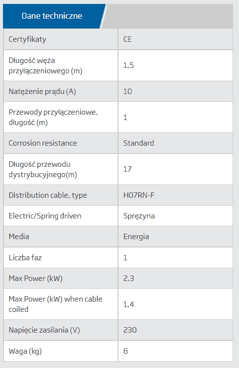239x368 pixels.
Task: Click the 230 Napięcie zasilania value
Action: click(130, 330)
